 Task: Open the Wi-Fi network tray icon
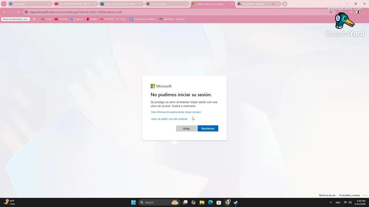345,202
